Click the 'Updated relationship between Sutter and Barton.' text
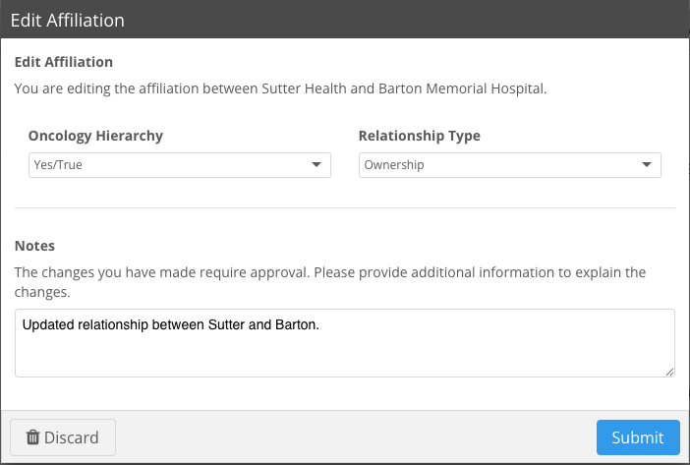This screenshot has height=465, width=690. coord(171,324)
